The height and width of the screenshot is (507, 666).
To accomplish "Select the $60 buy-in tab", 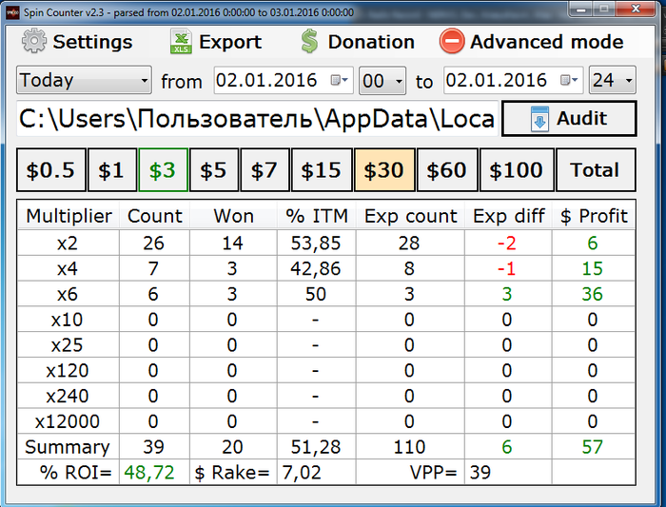I will pos(447,170).
